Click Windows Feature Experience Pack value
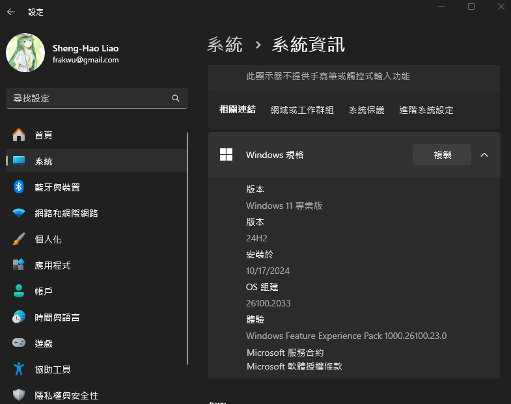This screenshot has height=404, width=511. [346, 336]
